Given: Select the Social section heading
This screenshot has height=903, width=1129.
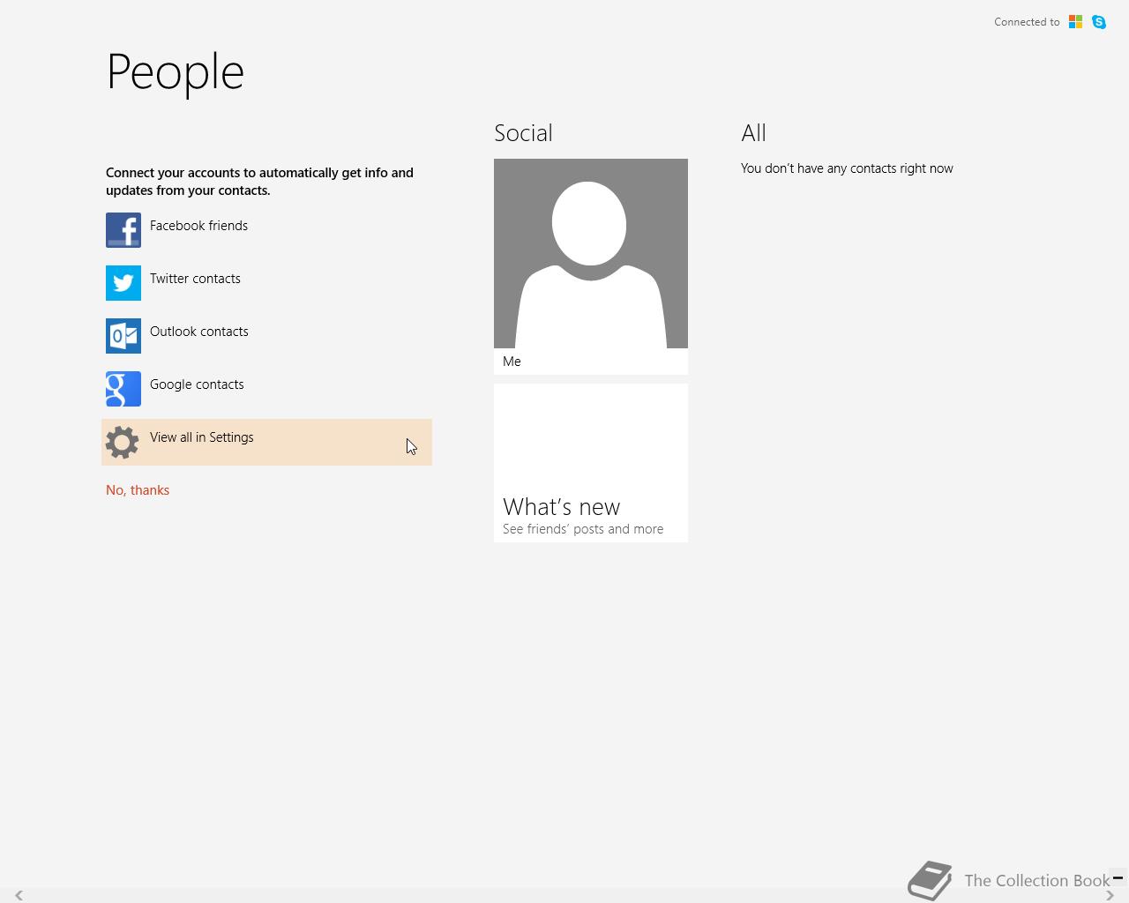Looking at the screenshot, I should click(x=523, y=133).
